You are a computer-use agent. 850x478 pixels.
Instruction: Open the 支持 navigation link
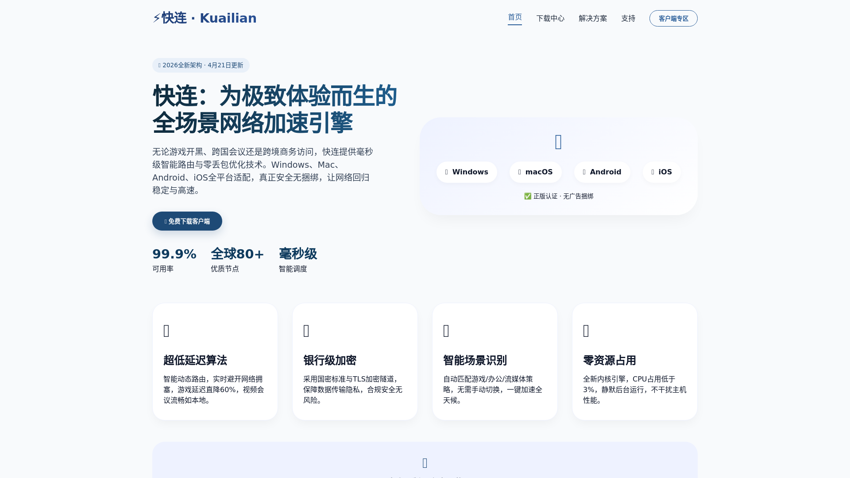point(628,18)
